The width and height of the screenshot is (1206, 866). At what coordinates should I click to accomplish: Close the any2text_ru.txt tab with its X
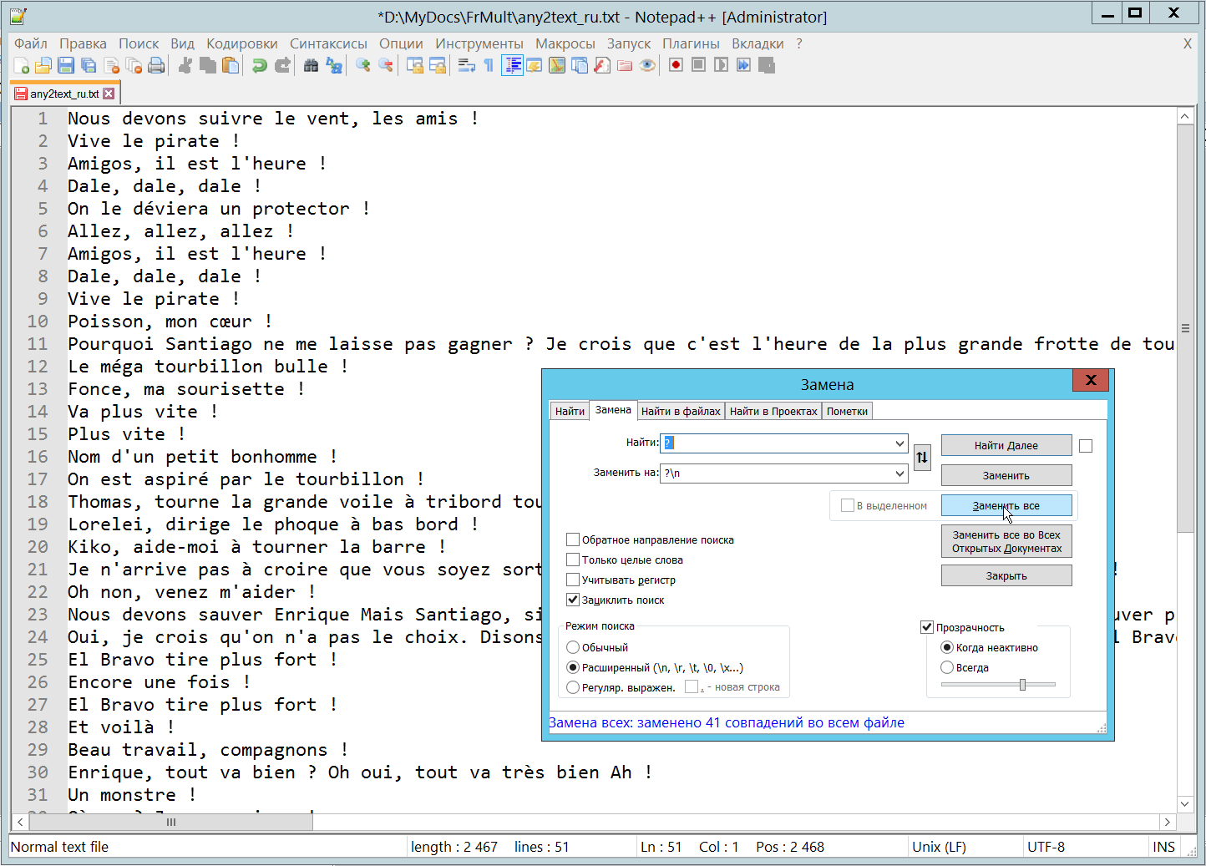(x=109, y=94)
